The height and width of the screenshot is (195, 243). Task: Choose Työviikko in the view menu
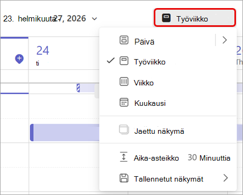168,61
